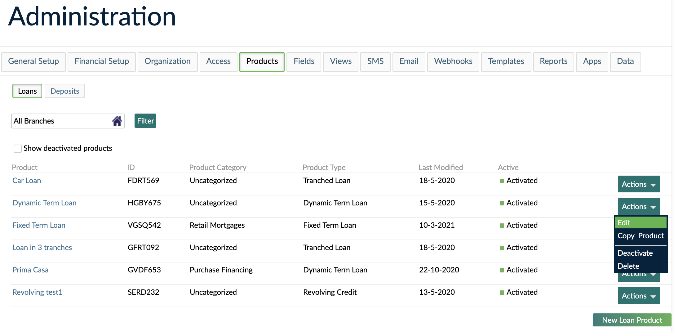The width and height of the screenshot is (674, 332).
Task: Switch to the Deposits tab
Action: pos(64,91)
